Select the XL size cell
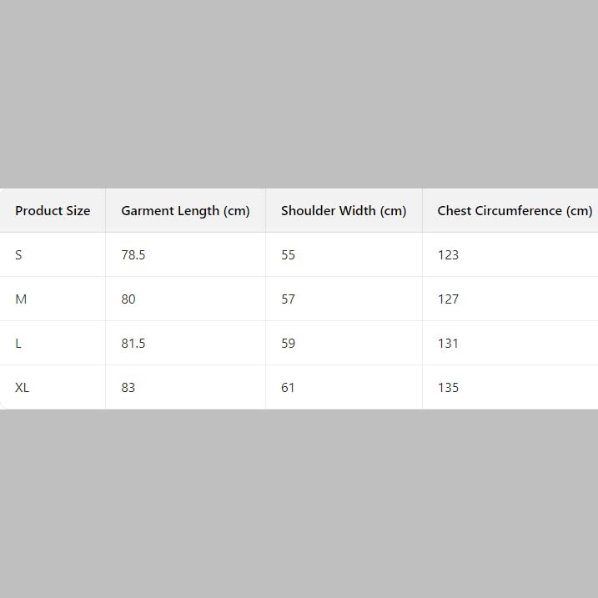This screenshot has width=598, height=598. 23,388
